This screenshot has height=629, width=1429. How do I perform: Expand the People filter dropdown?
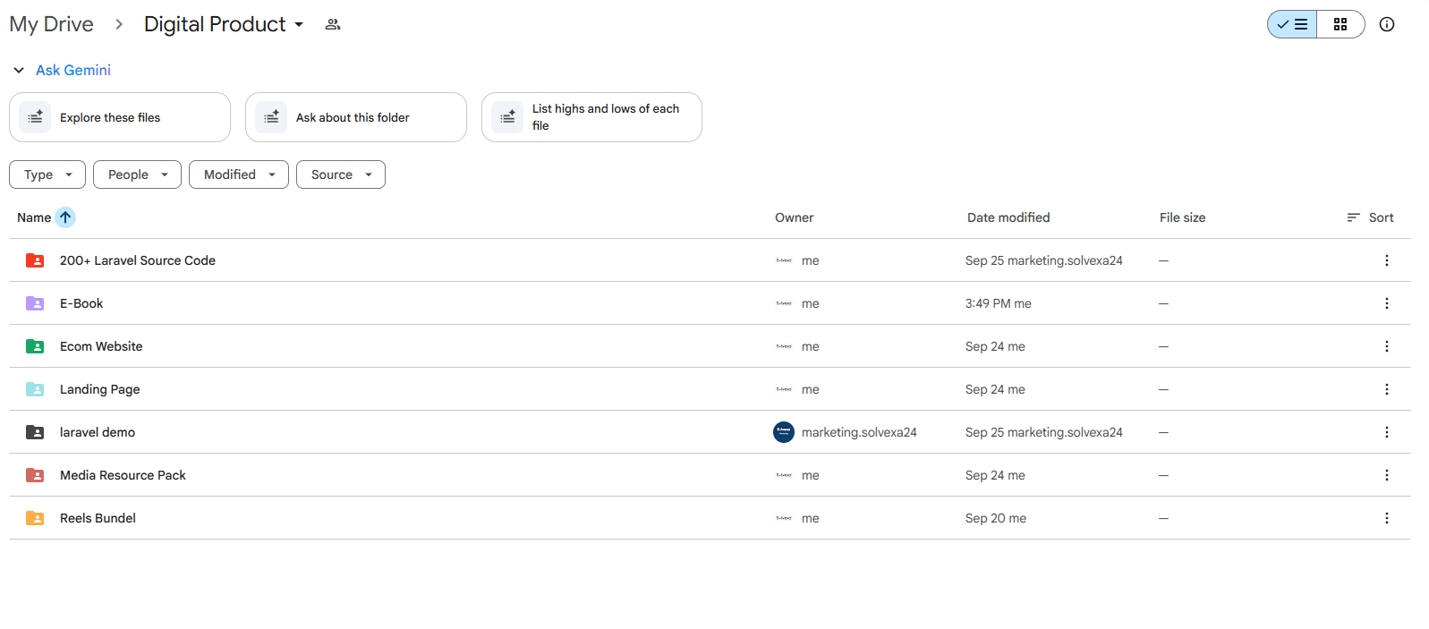[x=137, y=174]
